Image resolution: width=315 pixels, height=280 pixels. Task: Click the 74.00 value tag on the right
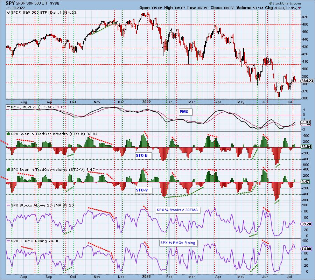click(306, 248)
